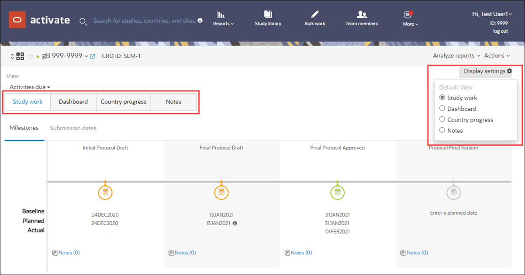The image size is (525, 275).
Task: Open the Analyze reports dropdown
Action: pyautogui.click(x=456, y=56)
